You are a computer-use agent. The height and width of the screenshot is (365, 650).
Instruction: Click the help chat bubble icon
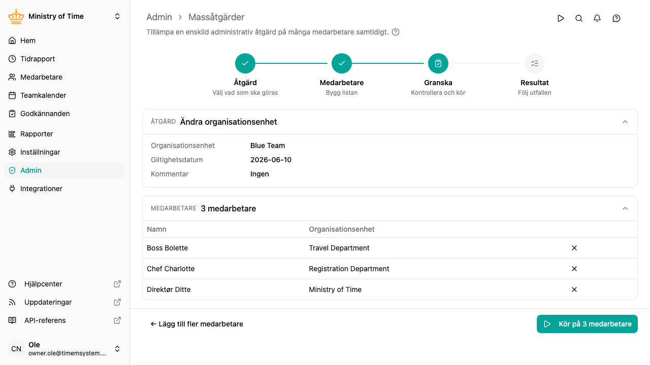click(616, 18)
